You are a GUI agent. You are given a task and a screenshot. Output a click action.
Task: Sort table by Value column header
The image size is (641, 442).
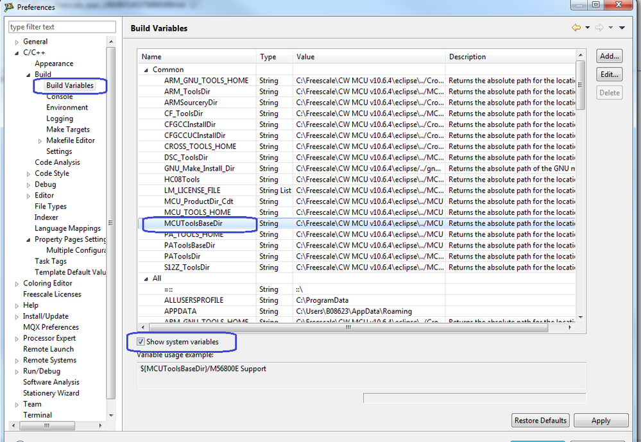click(369, 56)
